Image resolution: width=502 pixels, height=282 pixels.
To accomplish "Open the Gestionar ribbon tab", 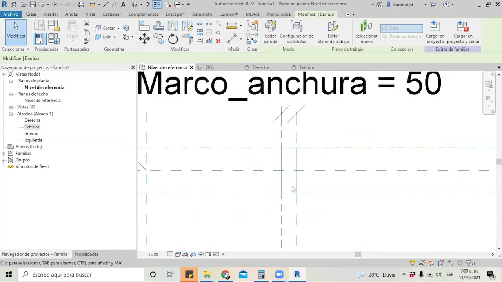I will click(x=112, y=14).
